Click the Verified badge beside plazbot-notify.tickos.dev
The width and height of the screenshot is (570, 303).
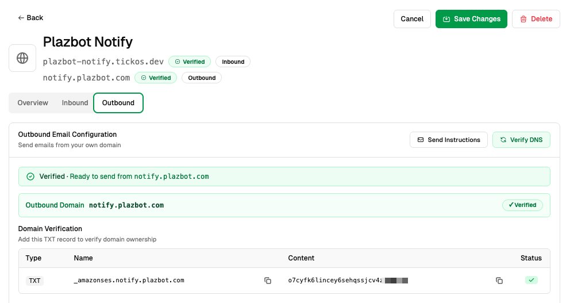pos(190,62)
